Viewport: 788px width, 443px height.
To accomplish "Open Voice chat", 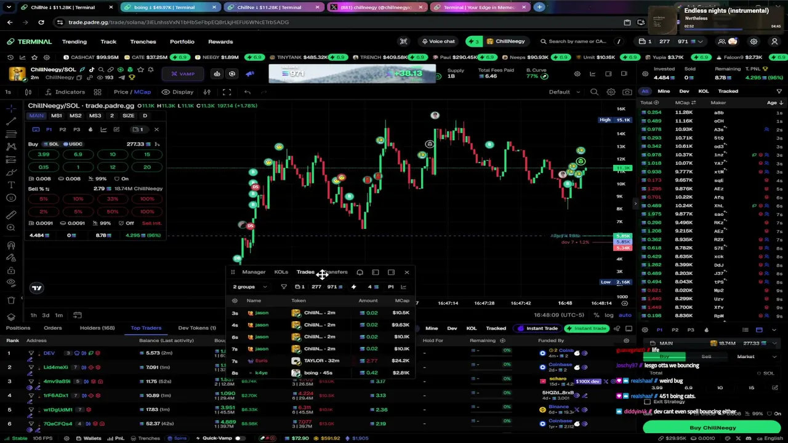I will coord(438,41).
